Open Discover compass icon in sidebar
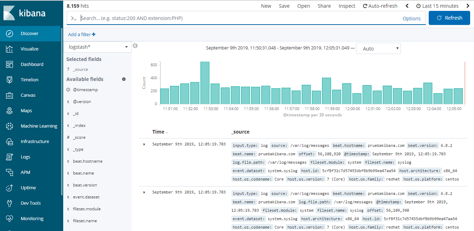The width and height of the screenshot is (474, 231). 9,34
